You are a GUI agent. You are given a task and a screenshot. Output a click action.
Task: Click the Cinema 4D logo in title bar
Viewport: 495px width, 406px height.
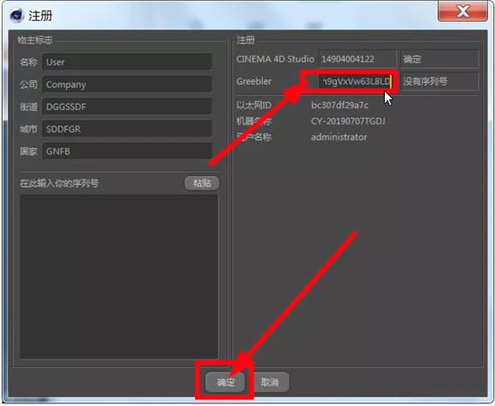(16, 14)
